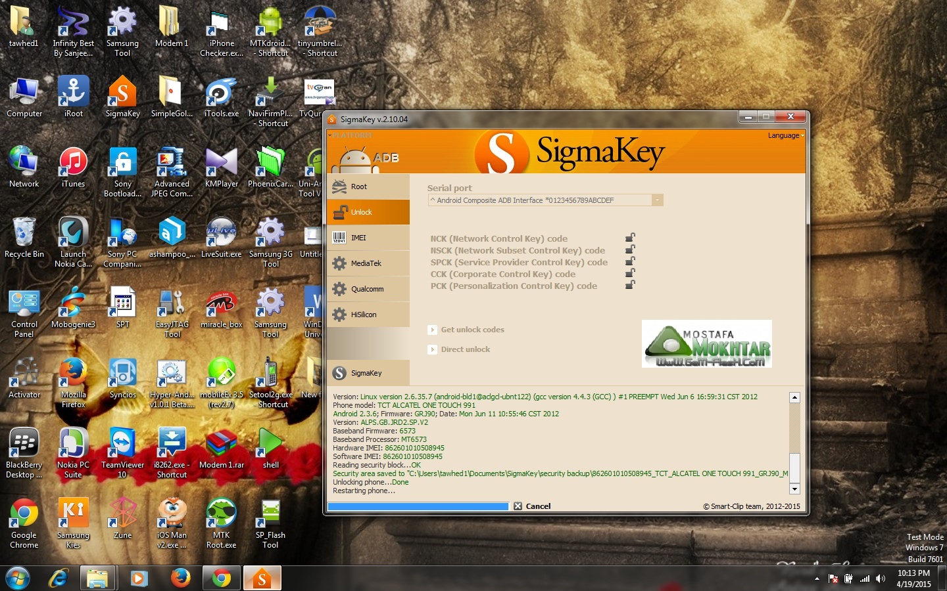Show hidden system tray icons arrow
This screenshot has width=947, height=591.
817,579
